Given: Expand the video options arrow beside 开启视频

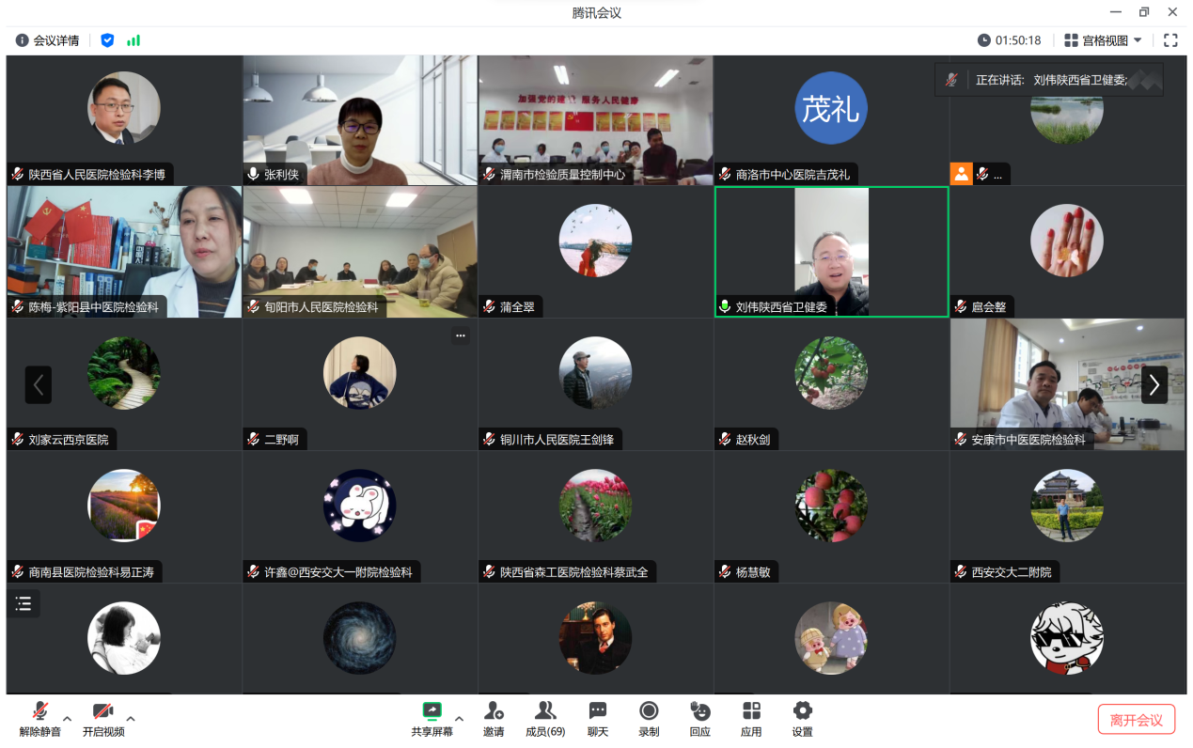Looking at the screenshot, I should coord(131,719).
